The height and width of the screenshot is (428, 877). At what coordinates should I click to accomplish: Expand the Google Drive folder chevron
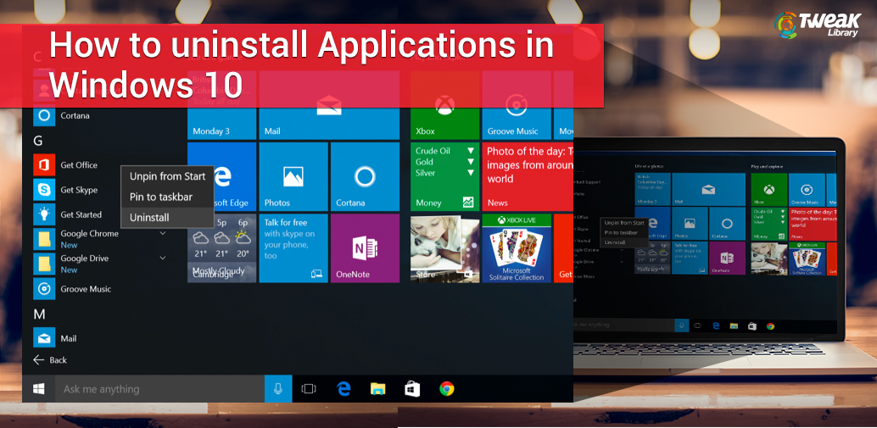[x=163, y=258]
